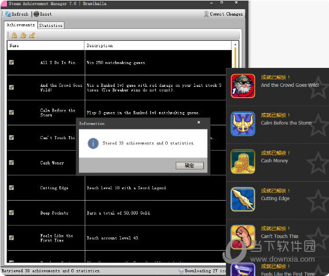The image size is (329, 276).
Task: Uncheck the Cash Money checkbox
Action: pyautogui.click(x=12, y=163)
